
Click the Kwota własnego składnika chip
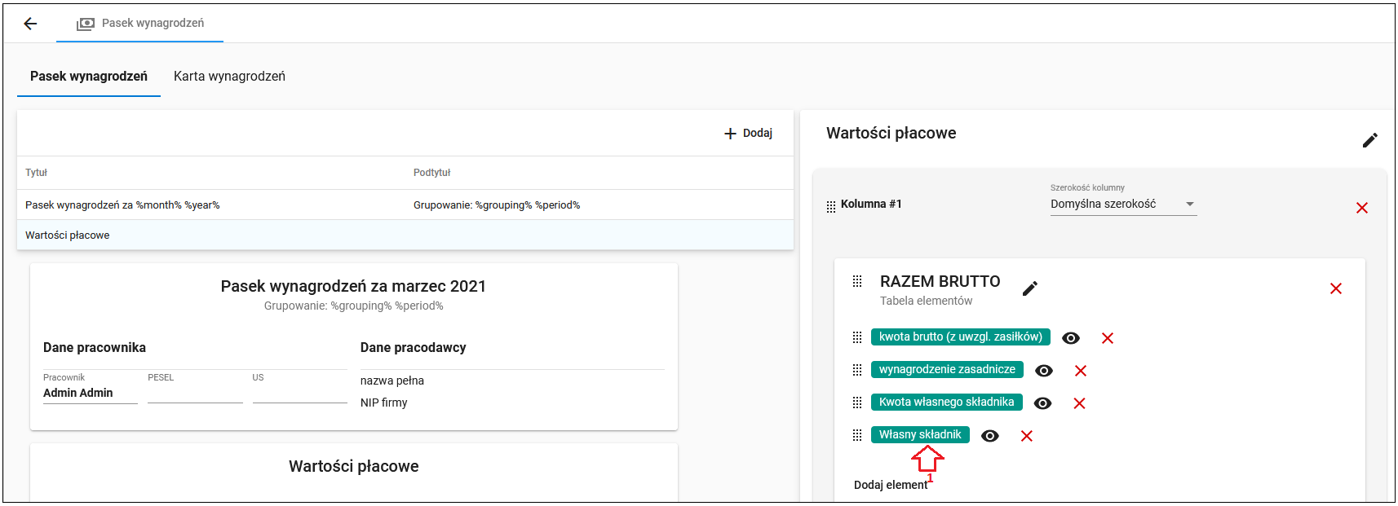(x=947, y=402)
